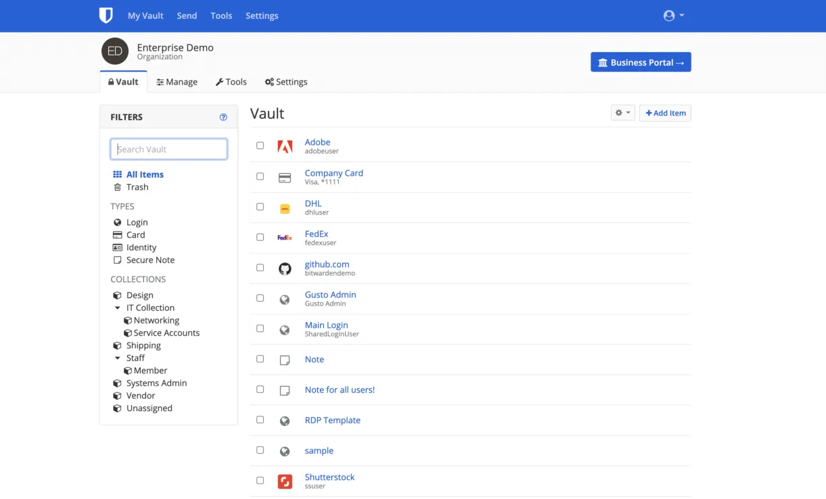Open Tools in the top navigation bar

[x=221, y=16]
